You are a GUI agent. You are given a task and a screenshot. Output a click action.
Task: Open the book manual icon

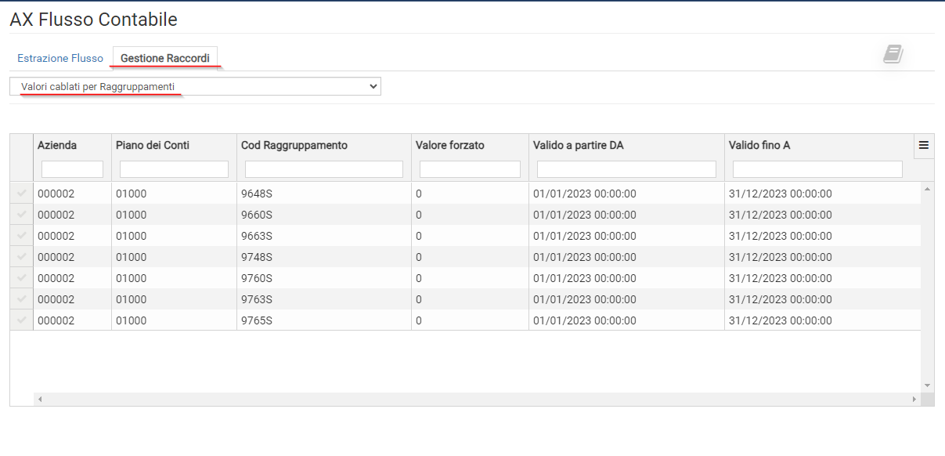pos(893,54)
